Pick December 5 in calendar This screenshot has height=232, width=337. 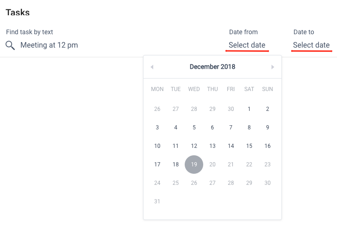[194, 128]
